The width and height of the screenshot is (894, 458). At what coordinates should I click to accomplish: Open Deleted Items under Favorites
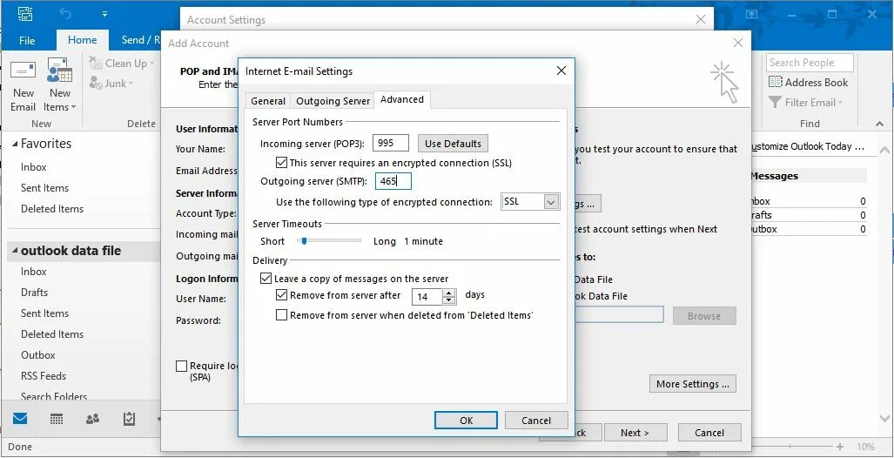[x=52, y=209]
